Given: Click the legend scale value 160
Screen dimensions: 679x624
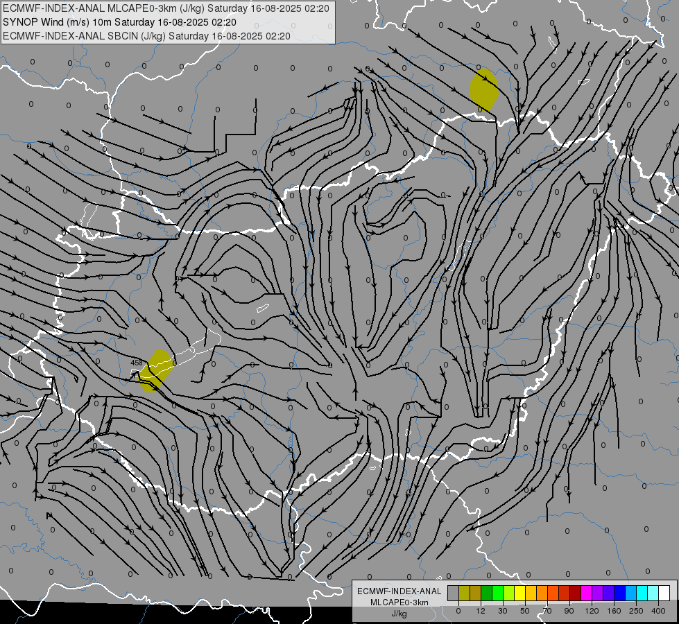Looking at the screenshot, I should pyautogui.click(x=614, y=611).
